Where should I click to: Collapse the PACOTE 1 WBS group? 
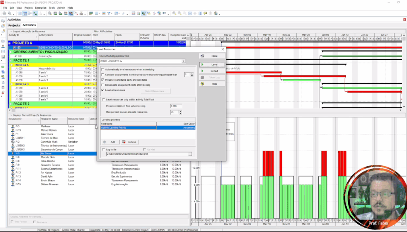(10, 60)
